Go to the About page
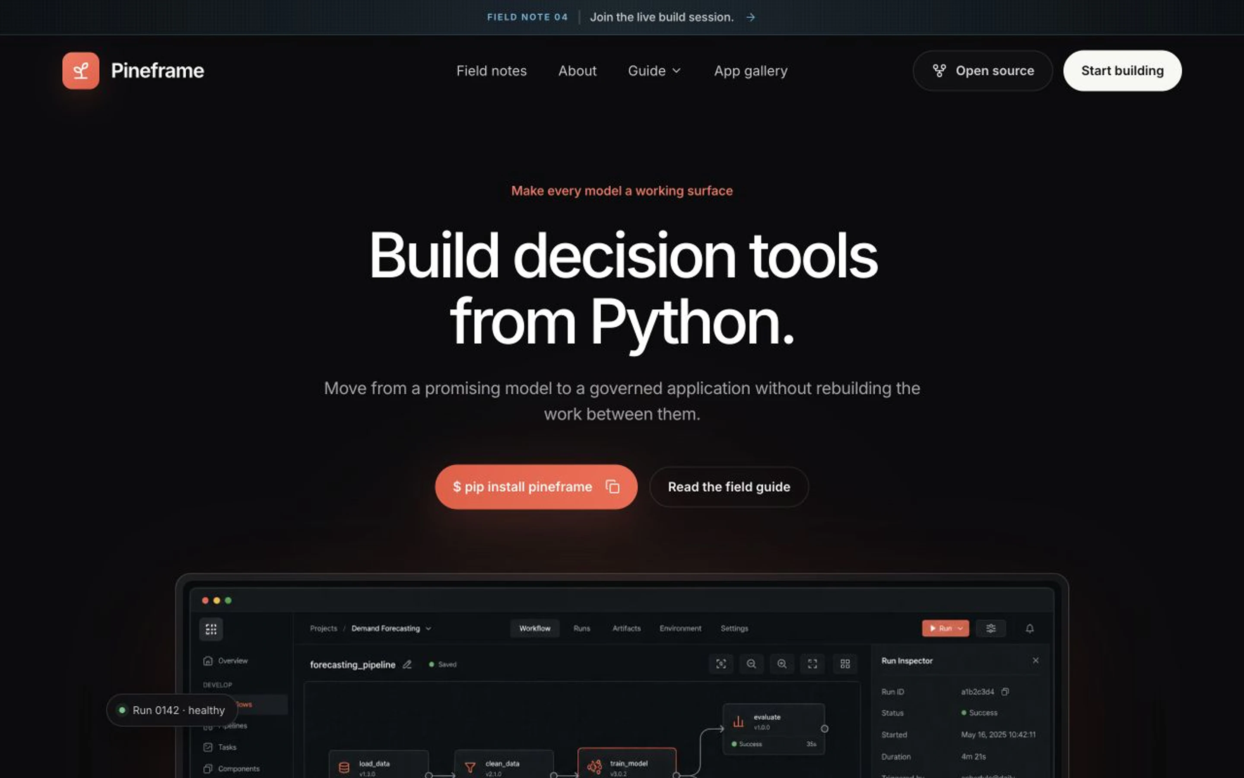The width and height of the screenshot is (1244, 778). [x=577, y=70]
